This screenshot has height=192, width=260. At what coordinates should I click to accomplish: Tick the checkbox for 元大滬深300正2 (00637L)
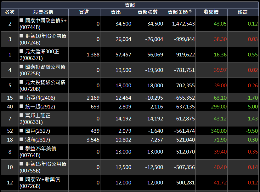21,51
